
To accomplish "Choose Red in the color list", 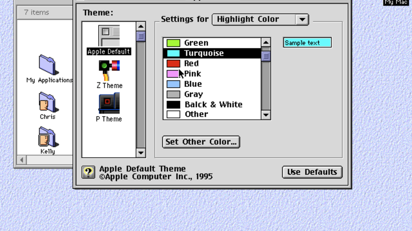I will [191, 64].
